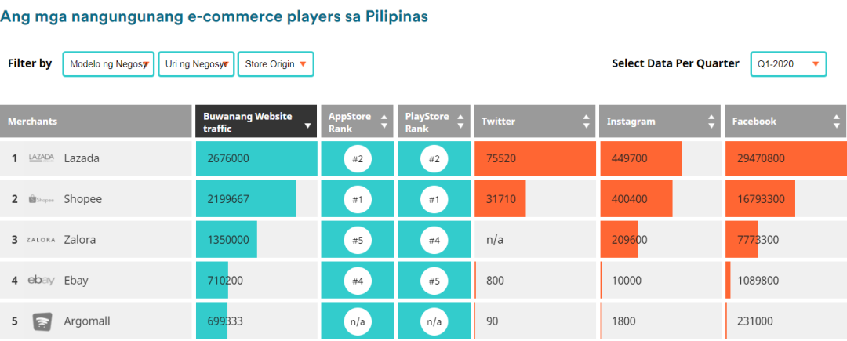
Task: Click Argomall's Twitter value 90
Action: coord(492,321)
